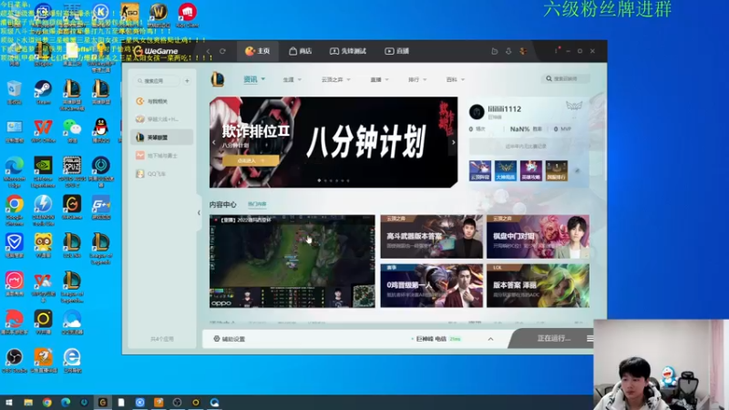Open the Google Chrome desktop shortcut
The image size is (729, 410).
tap(15, 210)
